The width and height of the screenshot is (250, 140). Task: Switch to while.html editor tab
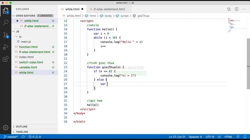point(72,9)
